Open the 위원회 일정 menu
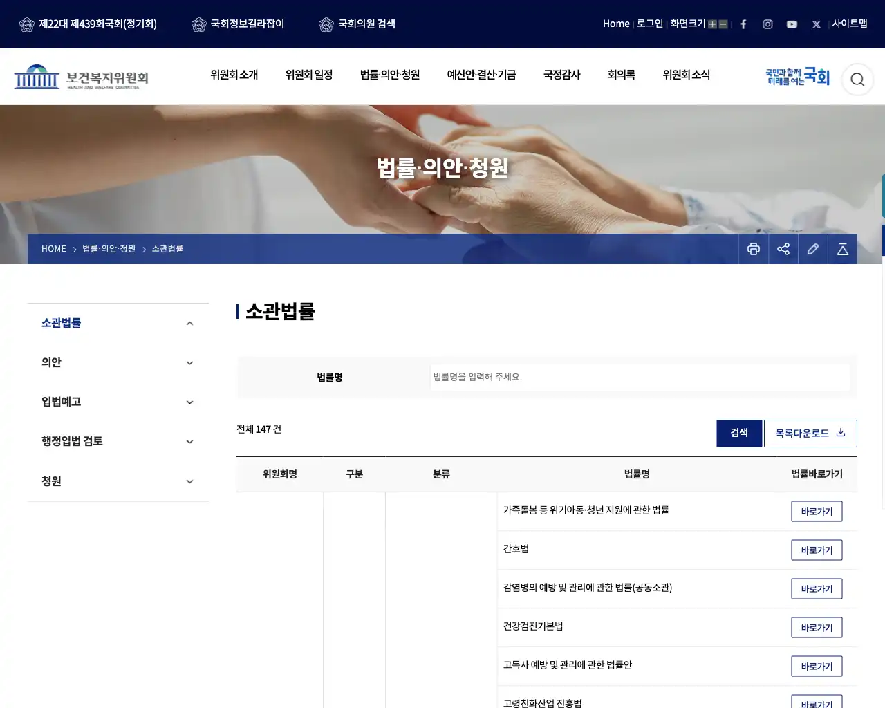The image size is (885, 708). (x=309, y=75)
